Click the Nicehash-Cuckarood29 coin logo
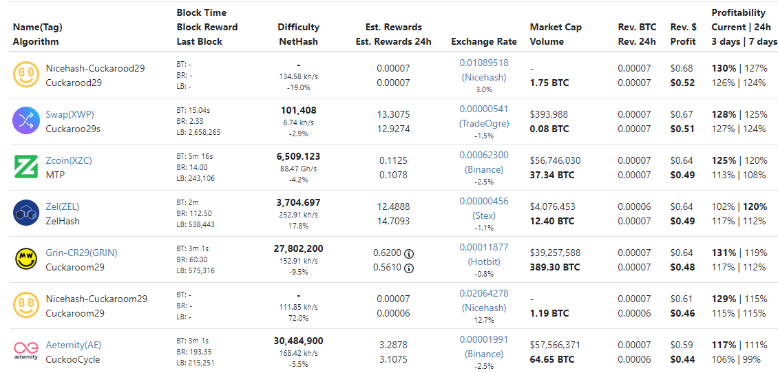Image resolution: width=778 pixels, height=373 pixels. click(x=25, y=75)
